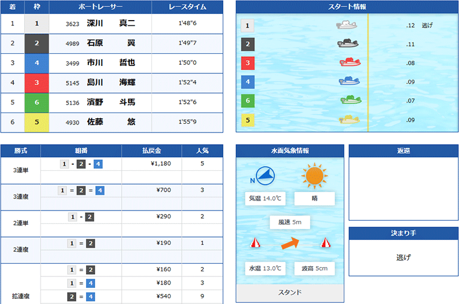This screenshot has width=459, height=304.
Task: Click the 組番 column header
Action: (x=81, y=151)
